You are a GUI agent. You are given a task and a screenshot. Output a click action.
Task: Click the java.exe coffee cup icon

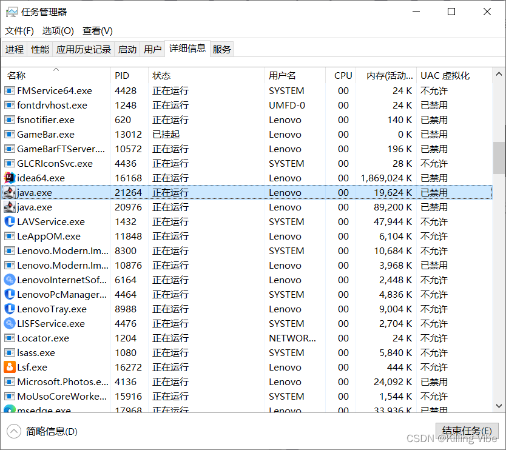click(9, 192)
